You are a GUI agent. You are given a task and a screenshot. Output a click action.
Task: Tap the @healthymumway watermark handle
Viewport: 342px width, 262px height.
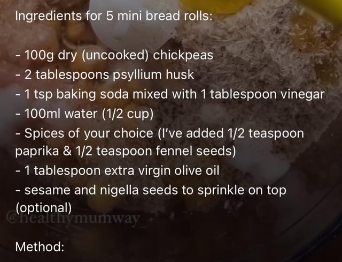73,219
